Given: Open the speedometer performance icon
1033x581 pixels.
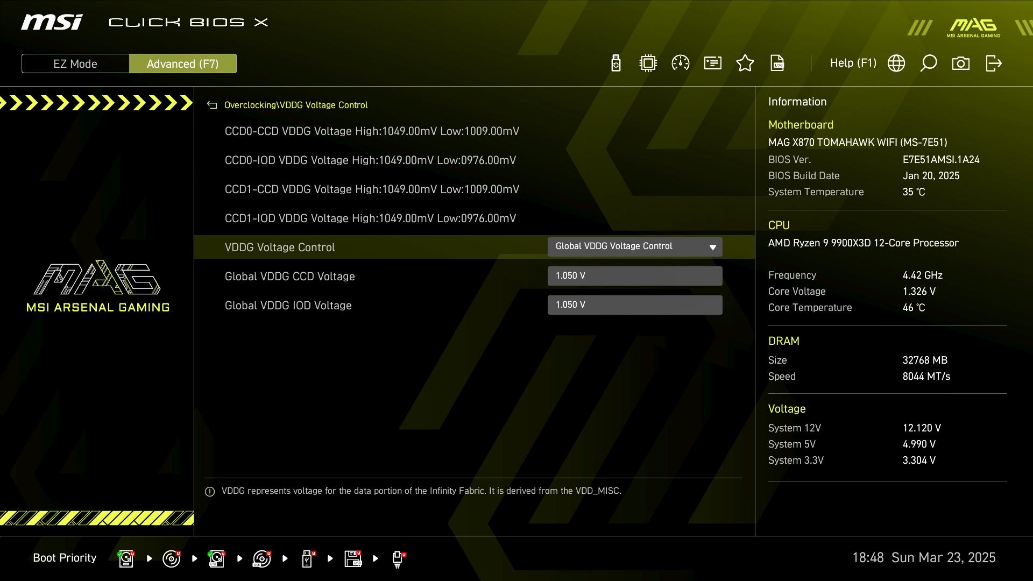Looking at the screenshot, I should tap(681, 63).
